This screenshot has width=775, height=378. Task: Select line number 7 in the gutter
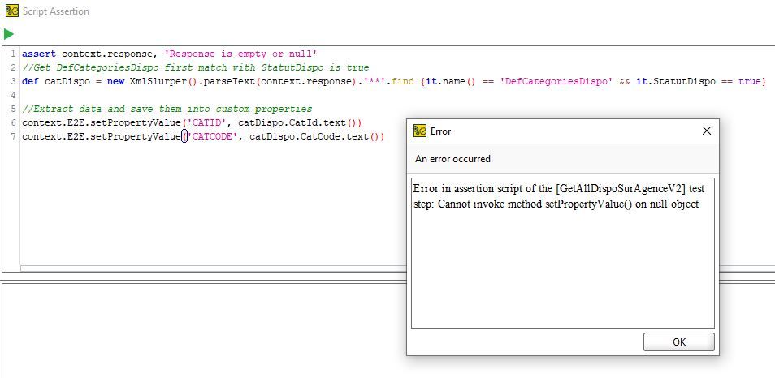pyautogui.click(x=13, y=137)
